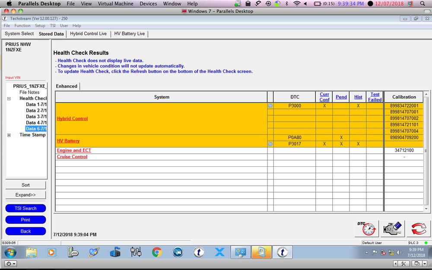Open Google Chrome from the taskbar

(x=157, y=252)
